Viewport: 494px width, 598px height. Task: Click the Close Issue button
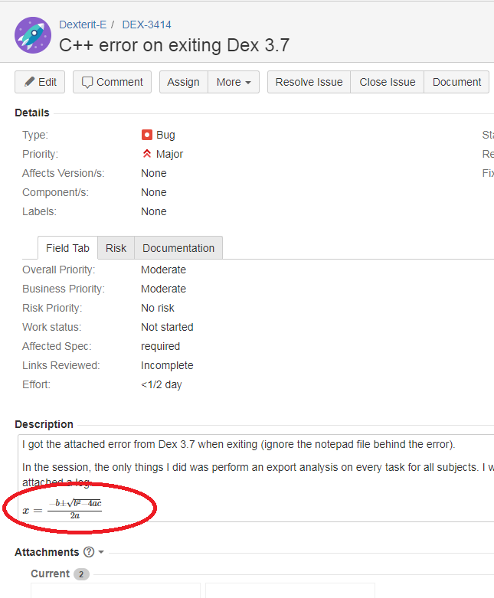click(x=388, y=82)
